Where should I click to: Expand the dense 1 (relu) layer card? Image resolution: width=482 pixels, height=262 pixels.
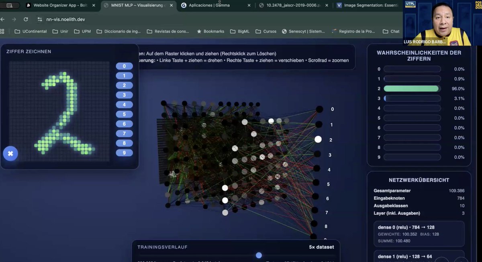click(419, 256)
